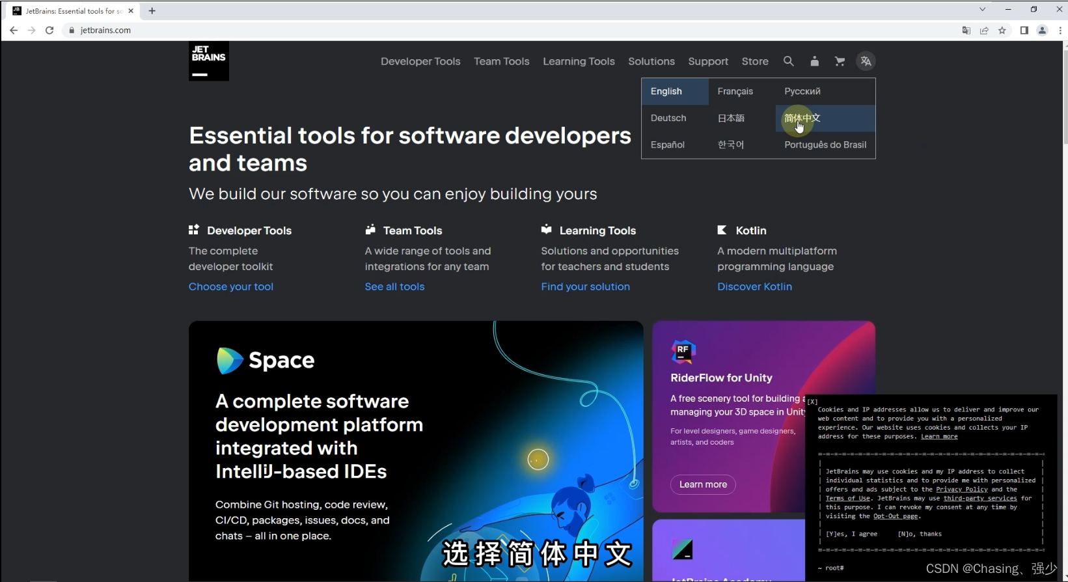
Task: Bookmark this tab with the star icon
Action: [1002, 30]
